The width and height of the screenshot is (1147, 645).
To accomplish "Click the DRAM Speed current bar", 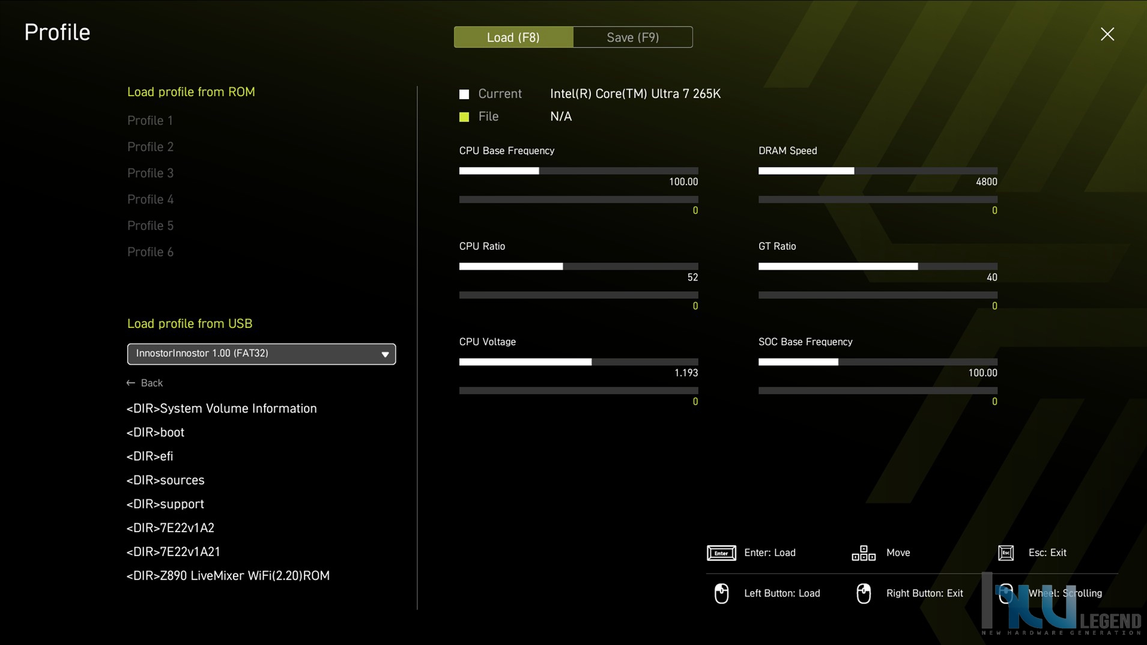I will (x=877, y=171).
